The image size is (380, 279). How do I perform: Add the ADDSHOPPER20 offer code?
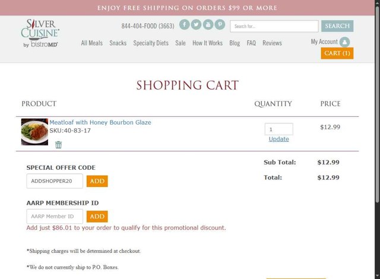(x=97, y=181)
